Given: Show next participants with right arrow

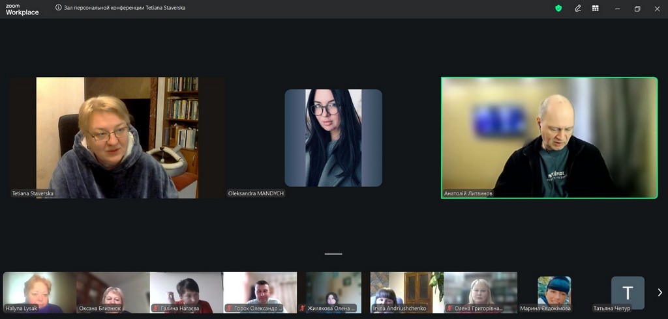Looking at the screenshot, I should tap(660, 293).
